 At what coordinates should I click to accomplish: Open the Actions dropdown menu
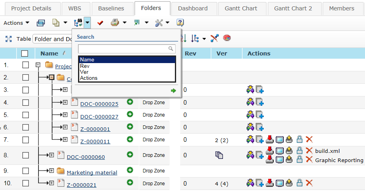16,23
